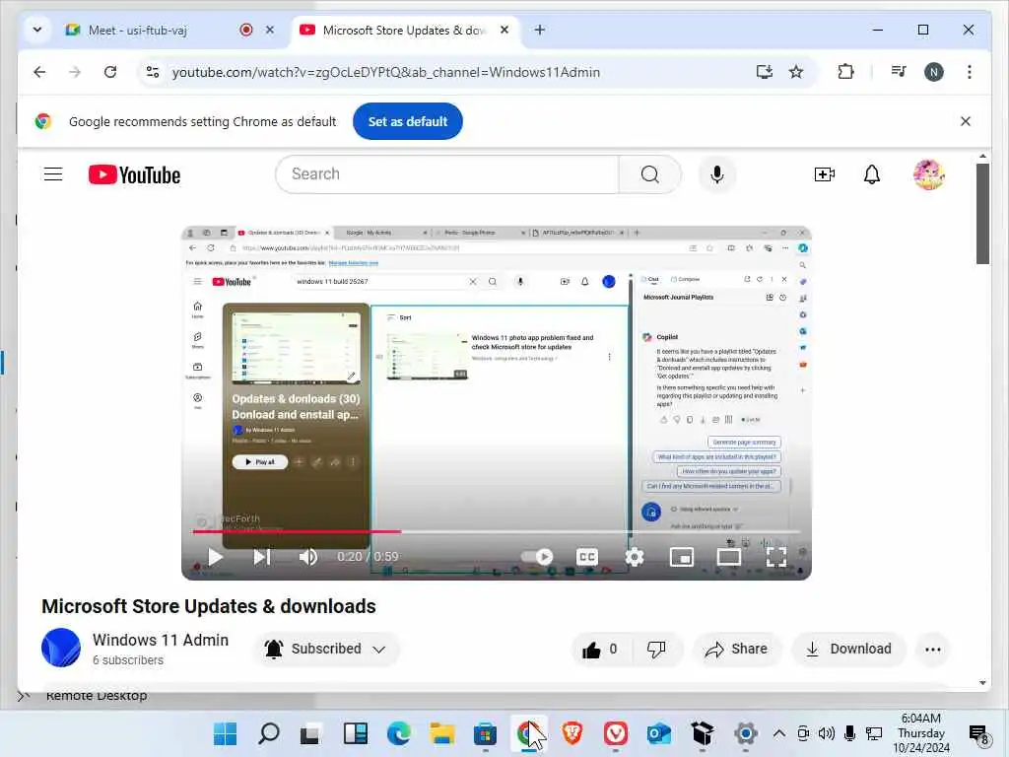
Task: Open more actions three-dot menu under video
Action: [x=932, y=649]
